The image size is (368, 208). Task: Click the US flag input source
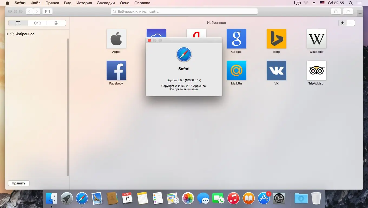[322, 3]
